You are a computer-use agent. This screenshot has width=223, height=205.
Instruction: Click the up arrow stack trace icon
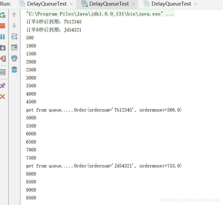14,15
